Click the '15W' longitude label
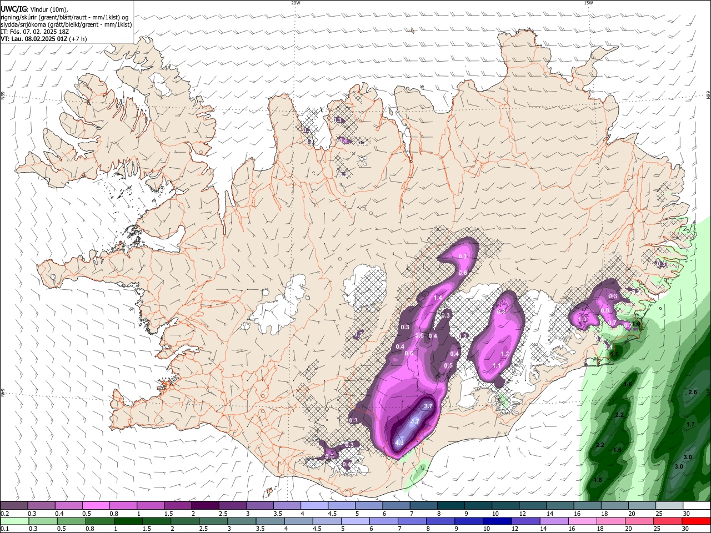This screenshot has height=533, width=711. click(x=588, y=3)
